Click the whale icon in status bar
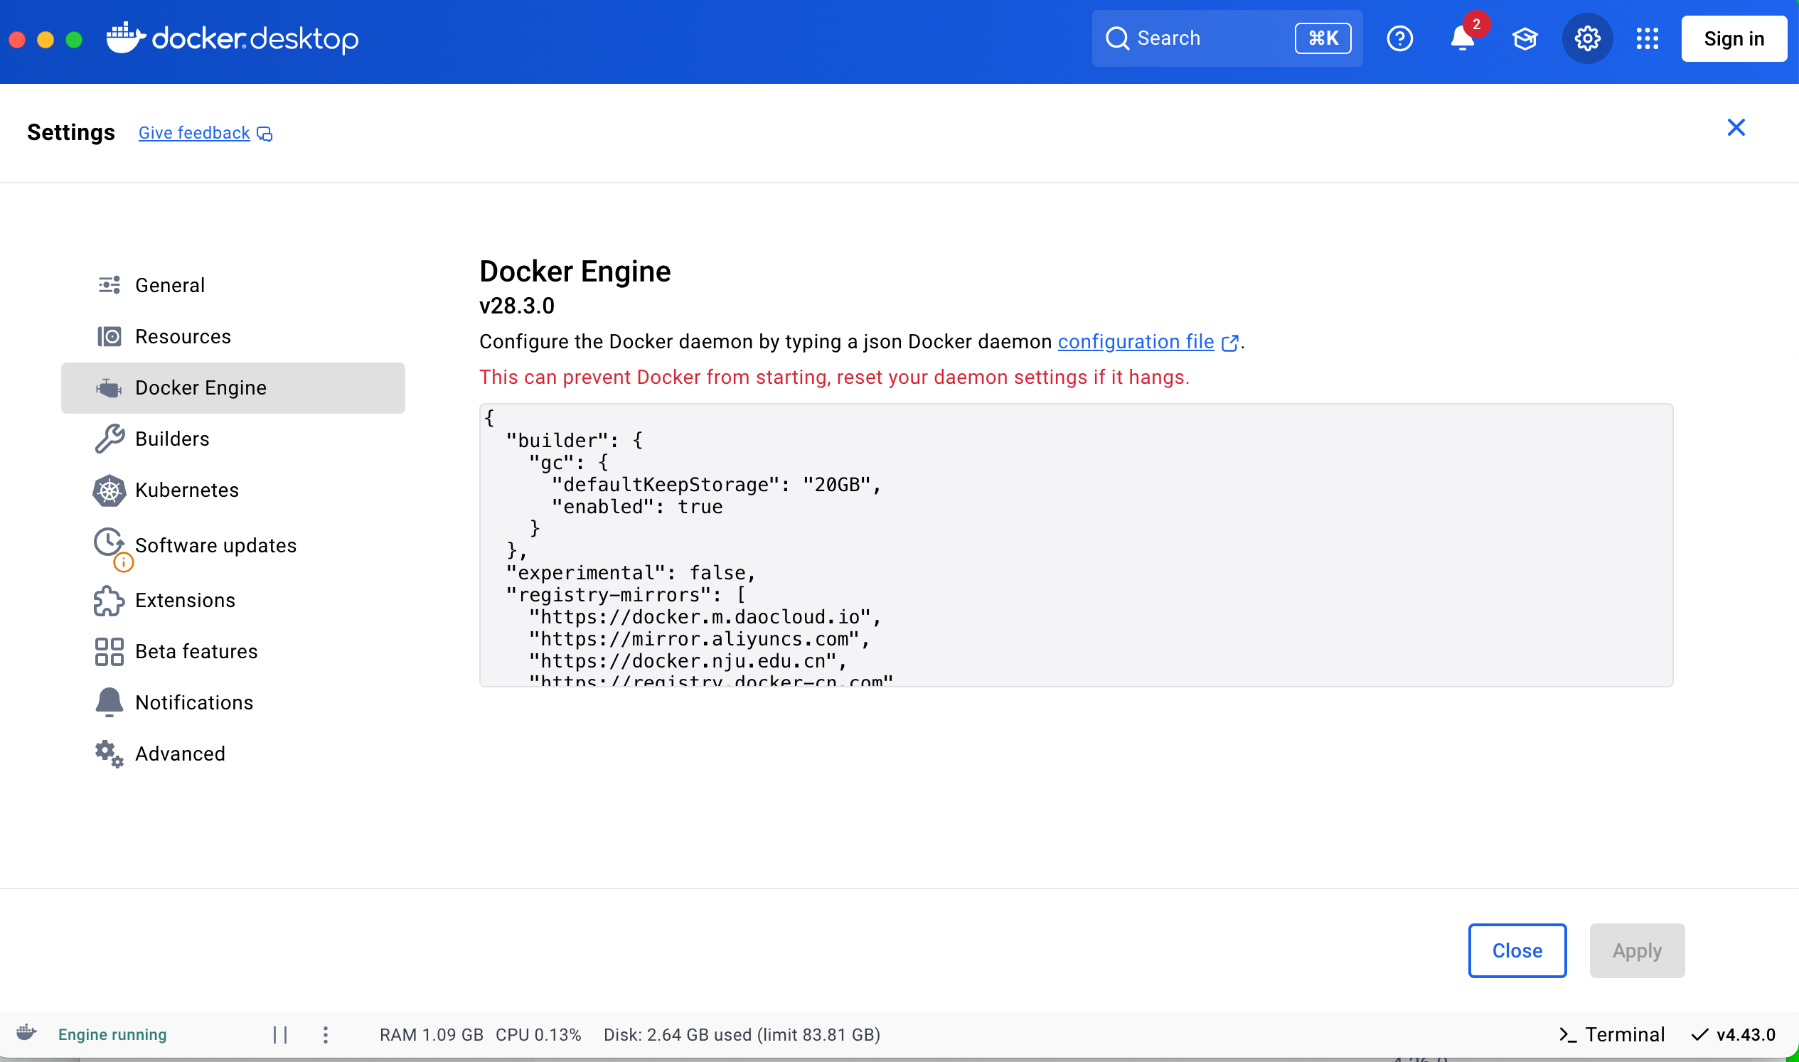Image resolution: width=1799 pixels, height=1062 pixels. (x=26, y=1033)
